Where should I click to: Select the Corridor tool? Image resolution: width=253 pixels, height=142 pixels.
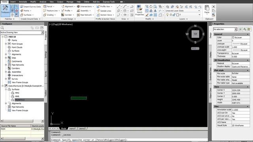point(68,15)
